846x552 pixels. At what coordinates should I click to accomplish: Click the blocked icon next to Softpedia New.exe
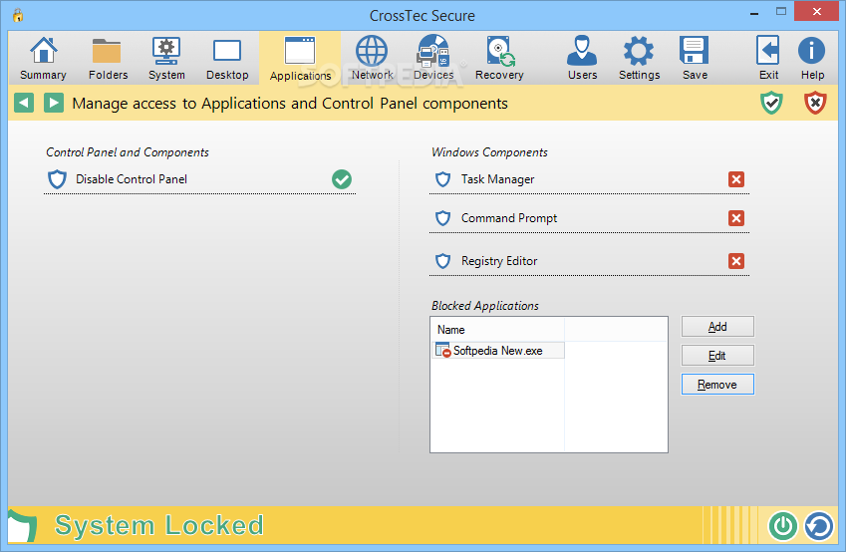point(443,350)
